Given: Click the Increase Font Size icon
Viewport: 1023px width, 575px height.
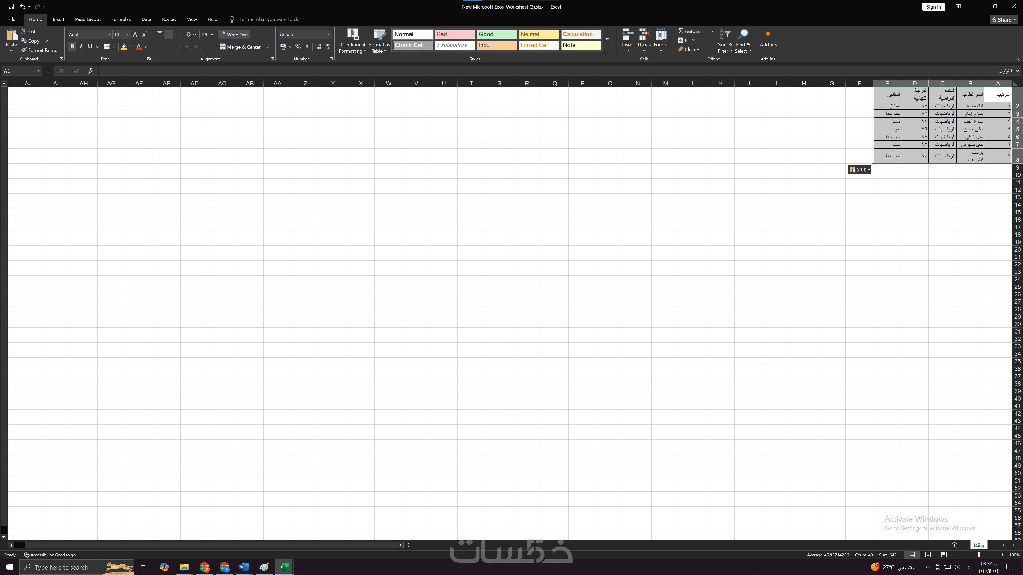Looking at the screenshot, I should [x=135, y=35].
